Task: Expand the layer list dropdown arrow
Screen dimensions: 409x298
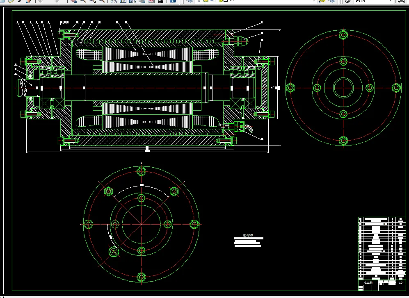Action: pos(314,1)
